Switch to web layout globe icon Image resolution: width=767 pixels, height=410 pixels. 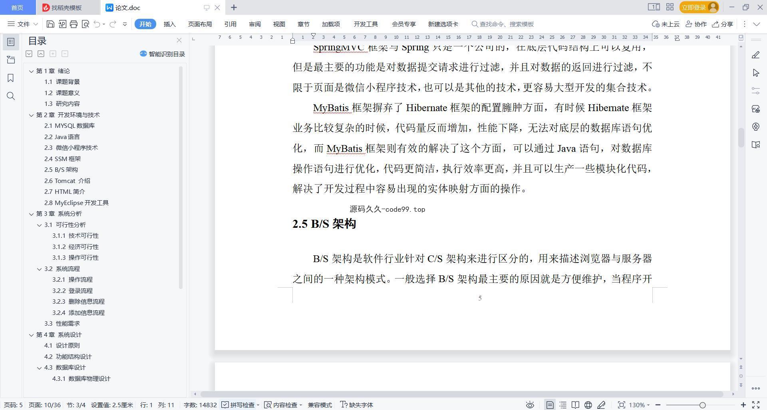pos(588,405)
